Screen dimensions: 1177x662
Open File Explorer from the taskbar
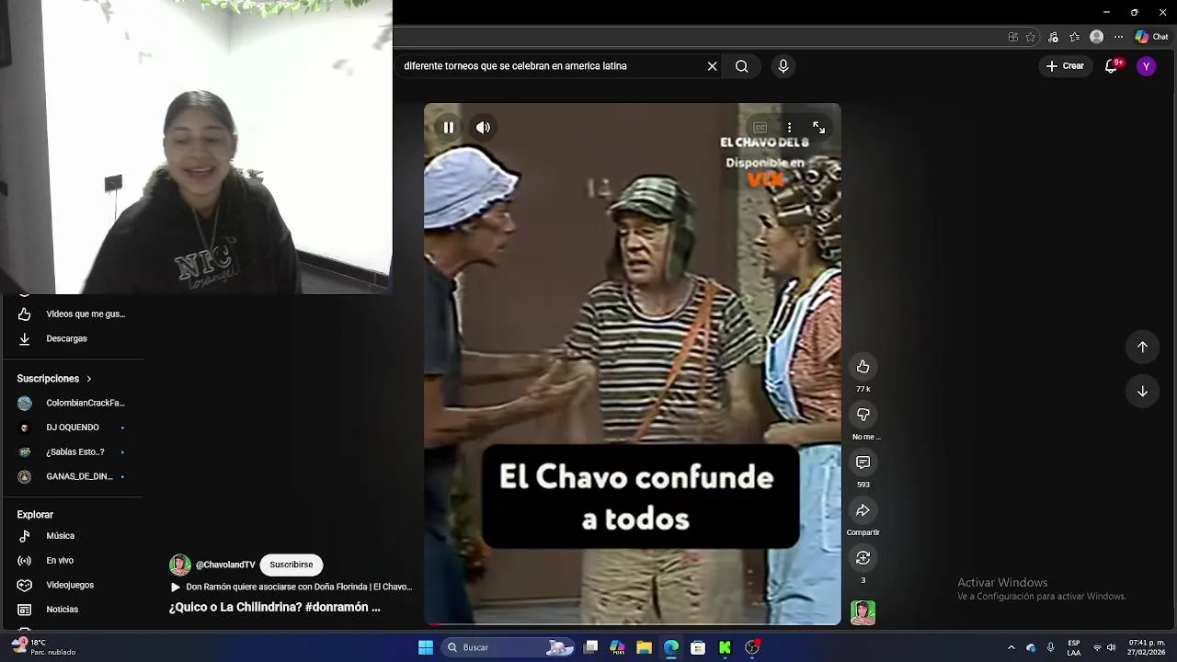tap(644, 647)
